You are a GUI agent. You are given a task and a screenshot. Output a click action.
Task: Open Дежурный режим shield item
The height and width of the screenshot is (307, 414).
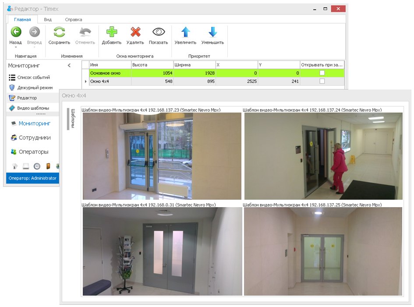point(33,88)
